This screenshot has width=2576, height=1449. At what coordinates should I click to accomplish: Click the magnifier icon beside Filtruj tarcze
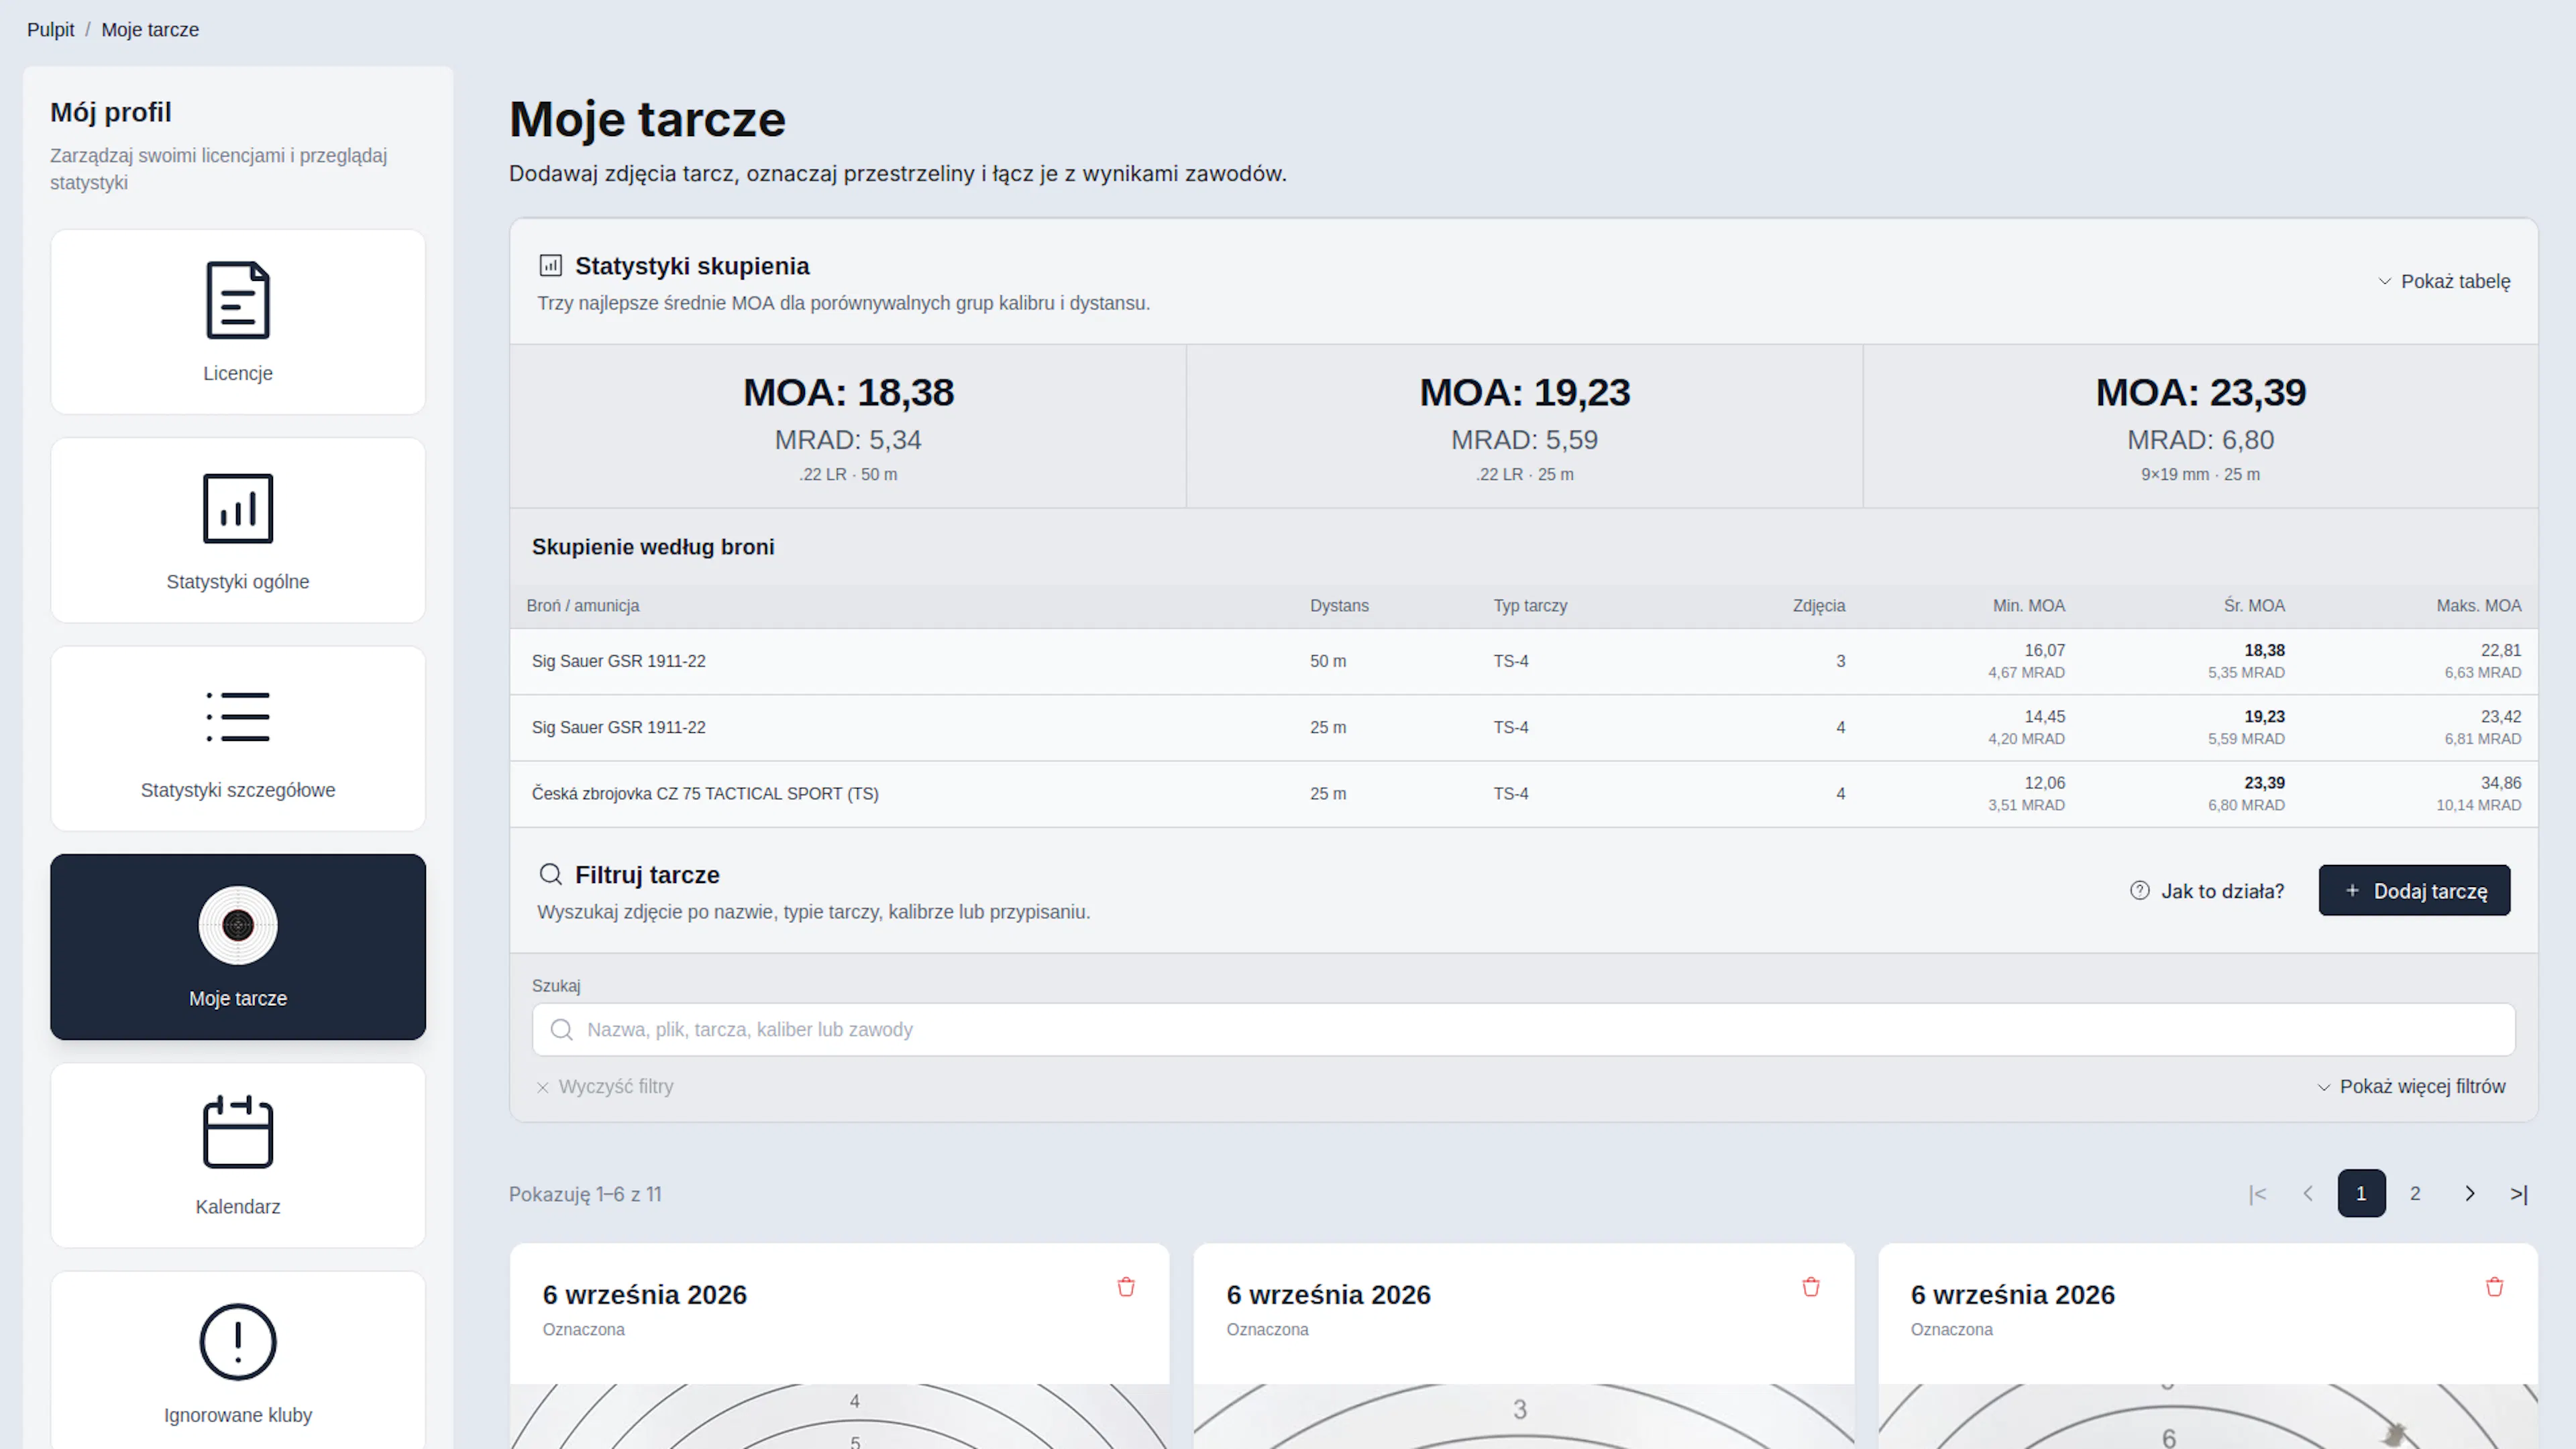pos(551,874)
